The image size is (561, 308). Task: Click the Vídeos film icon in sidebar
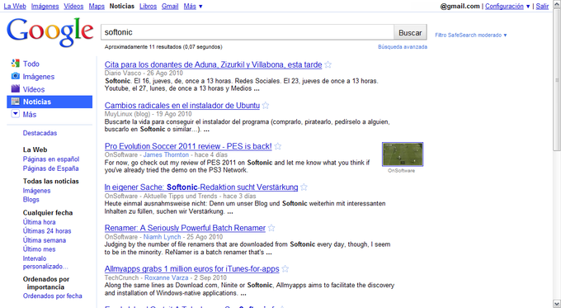point(15,89)
